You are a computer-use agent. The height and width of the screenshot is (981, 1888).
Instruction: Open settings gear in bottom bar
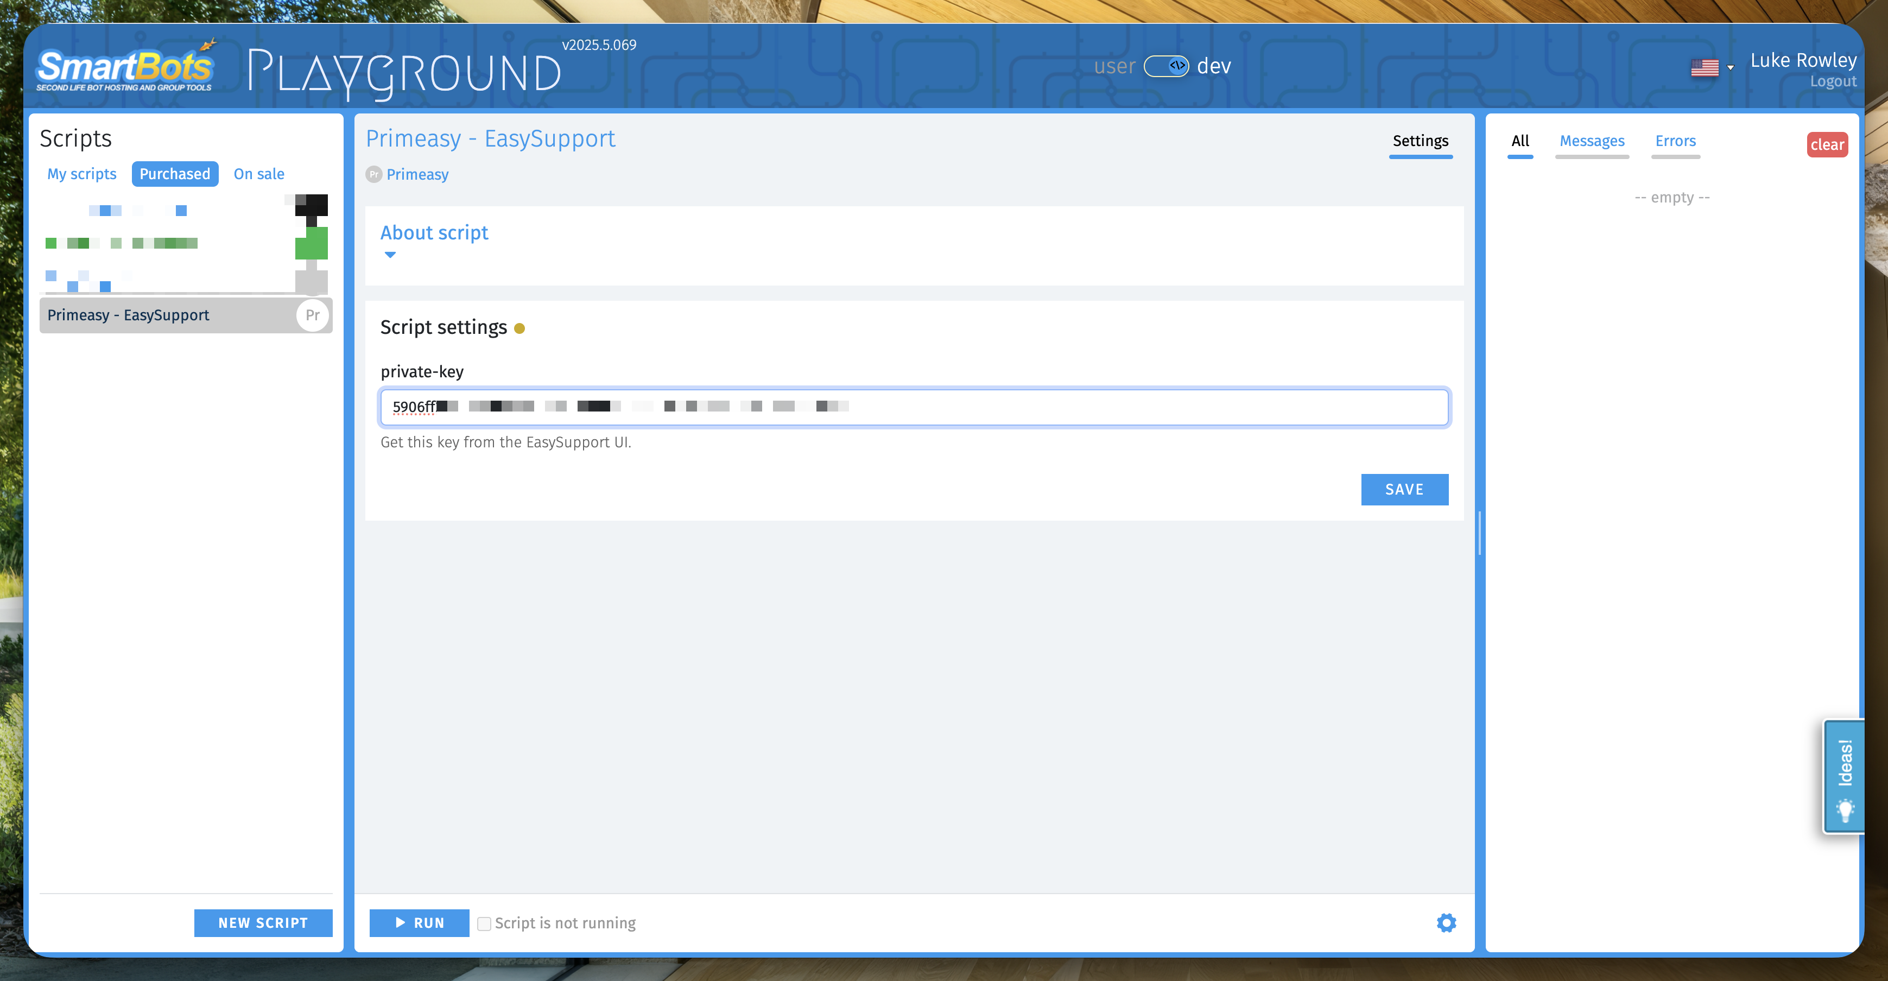[x=1446, y=922]
